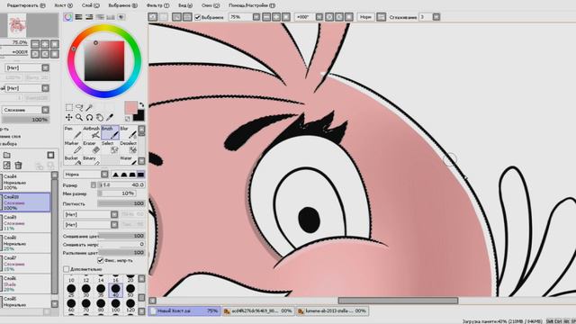
Task: Select the Binary pen tool
Action: (x=92, y=160)
